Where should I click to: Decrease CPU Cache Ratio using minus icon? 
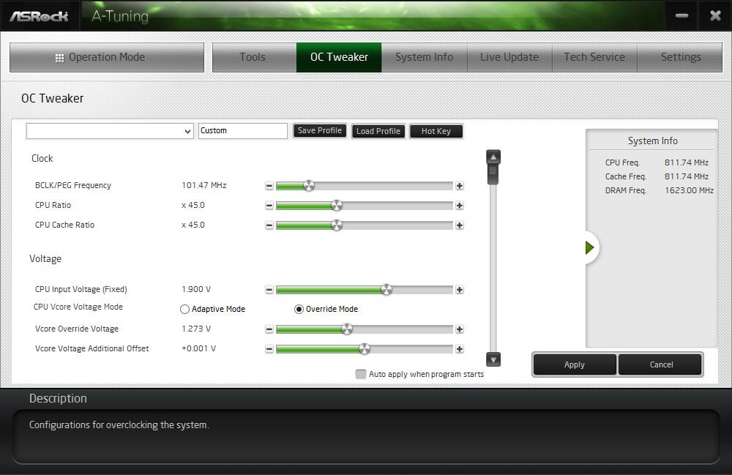click(x=269, y=225)
